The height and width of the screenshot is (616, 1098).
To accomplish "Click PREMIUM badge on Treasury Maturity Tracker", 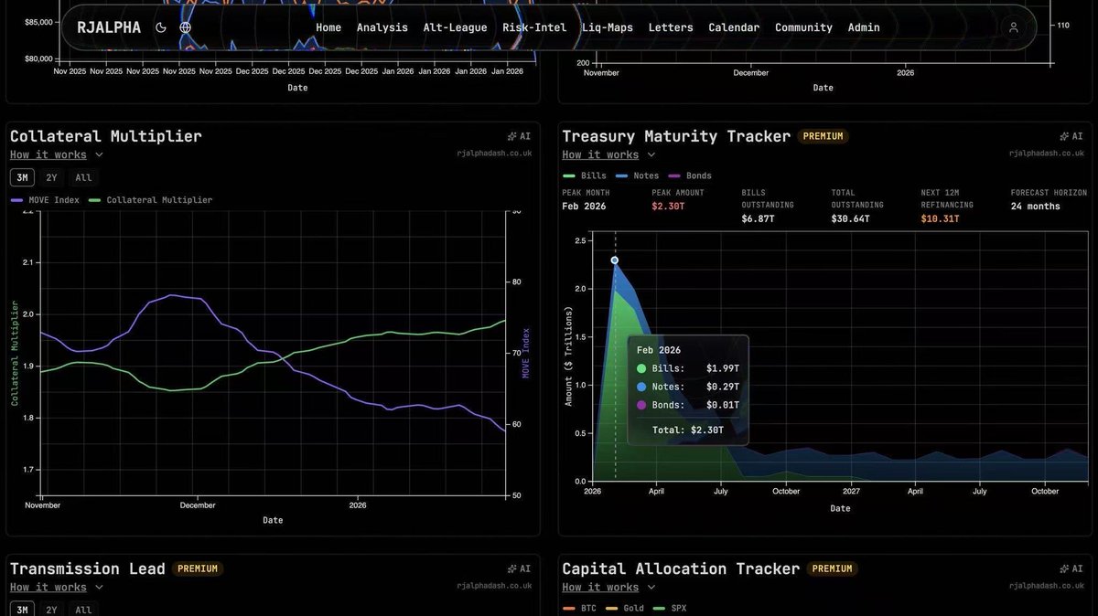I will (x=823, y=136).
